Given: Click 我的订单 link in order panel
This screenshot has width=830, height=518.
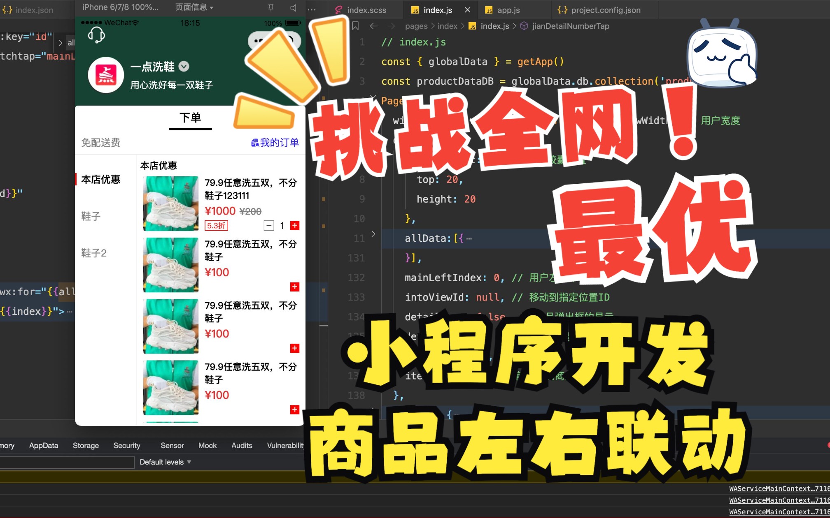Looking at the screenshot, I should pyautogui.click(x=273, y=141).
